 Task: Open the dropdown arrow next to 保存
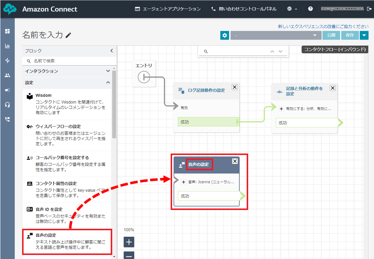click(364, 35)
